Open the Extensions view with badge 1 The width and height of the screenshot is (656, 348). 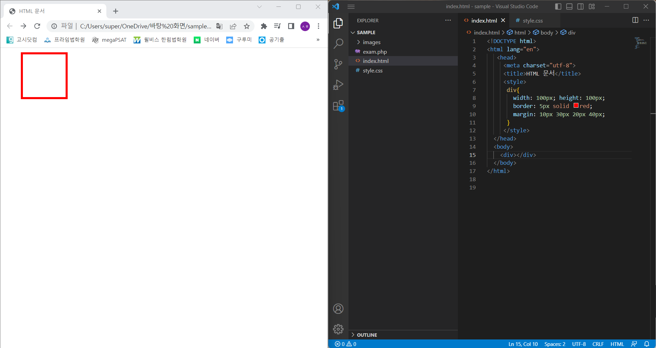[x=338, y=105]
